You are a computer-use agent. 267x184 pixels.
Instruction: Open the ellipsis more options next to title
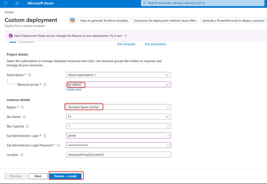[65, 20]
